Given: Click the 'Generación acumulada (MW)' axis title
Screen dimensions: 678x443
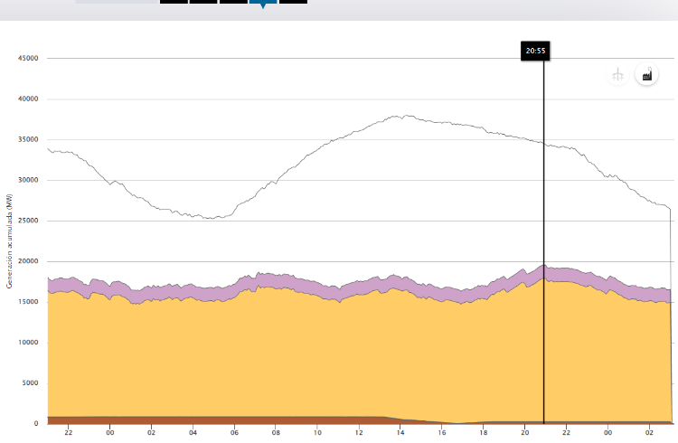Looking at the screenshot, I should coord(7,240).
